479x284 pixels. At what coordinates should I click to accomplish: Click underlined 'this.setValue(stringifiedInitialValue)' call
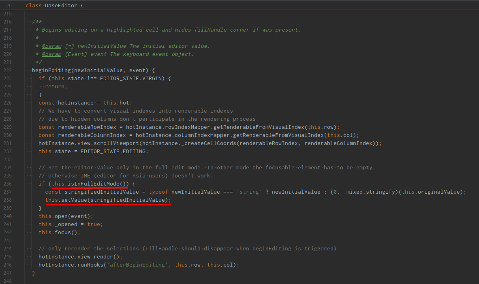pyautogui.click(x=107, y=200)
